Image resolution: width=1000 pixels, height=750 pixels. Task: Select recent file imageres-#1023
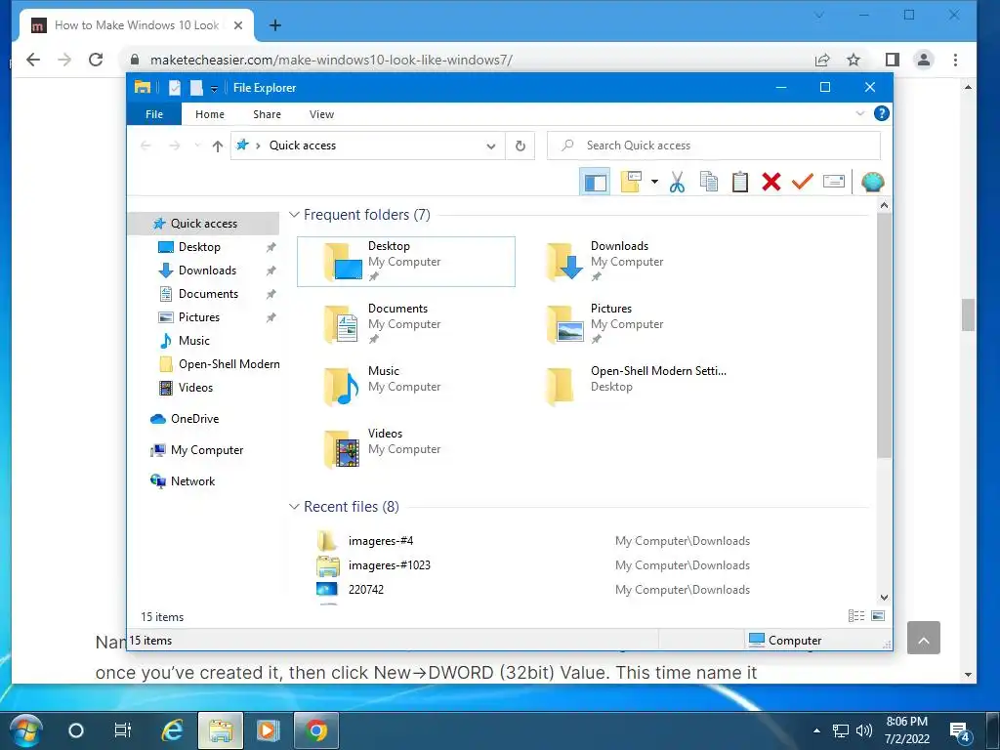point(389,565)
